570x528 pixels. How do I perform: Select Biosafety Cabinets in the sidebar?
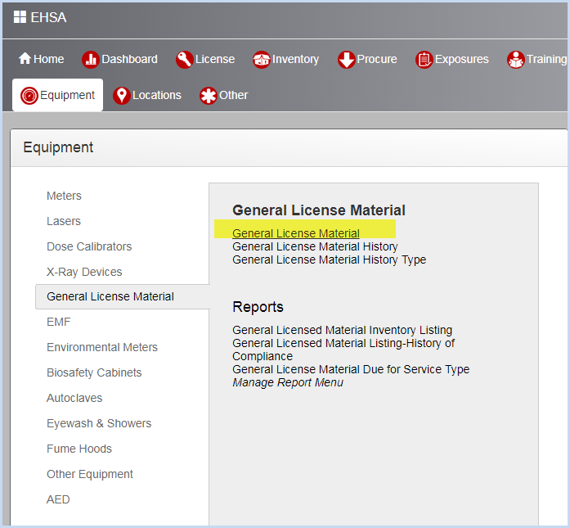coord(94,372)
